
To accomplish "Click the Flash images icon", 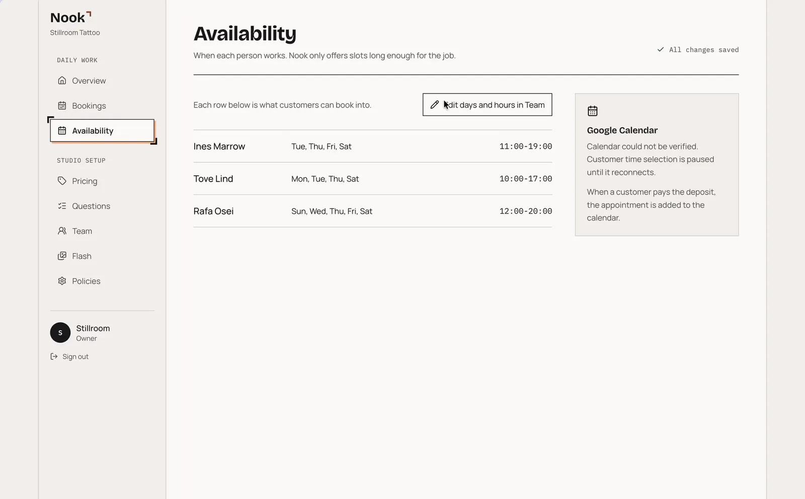I will coord(62,256).
